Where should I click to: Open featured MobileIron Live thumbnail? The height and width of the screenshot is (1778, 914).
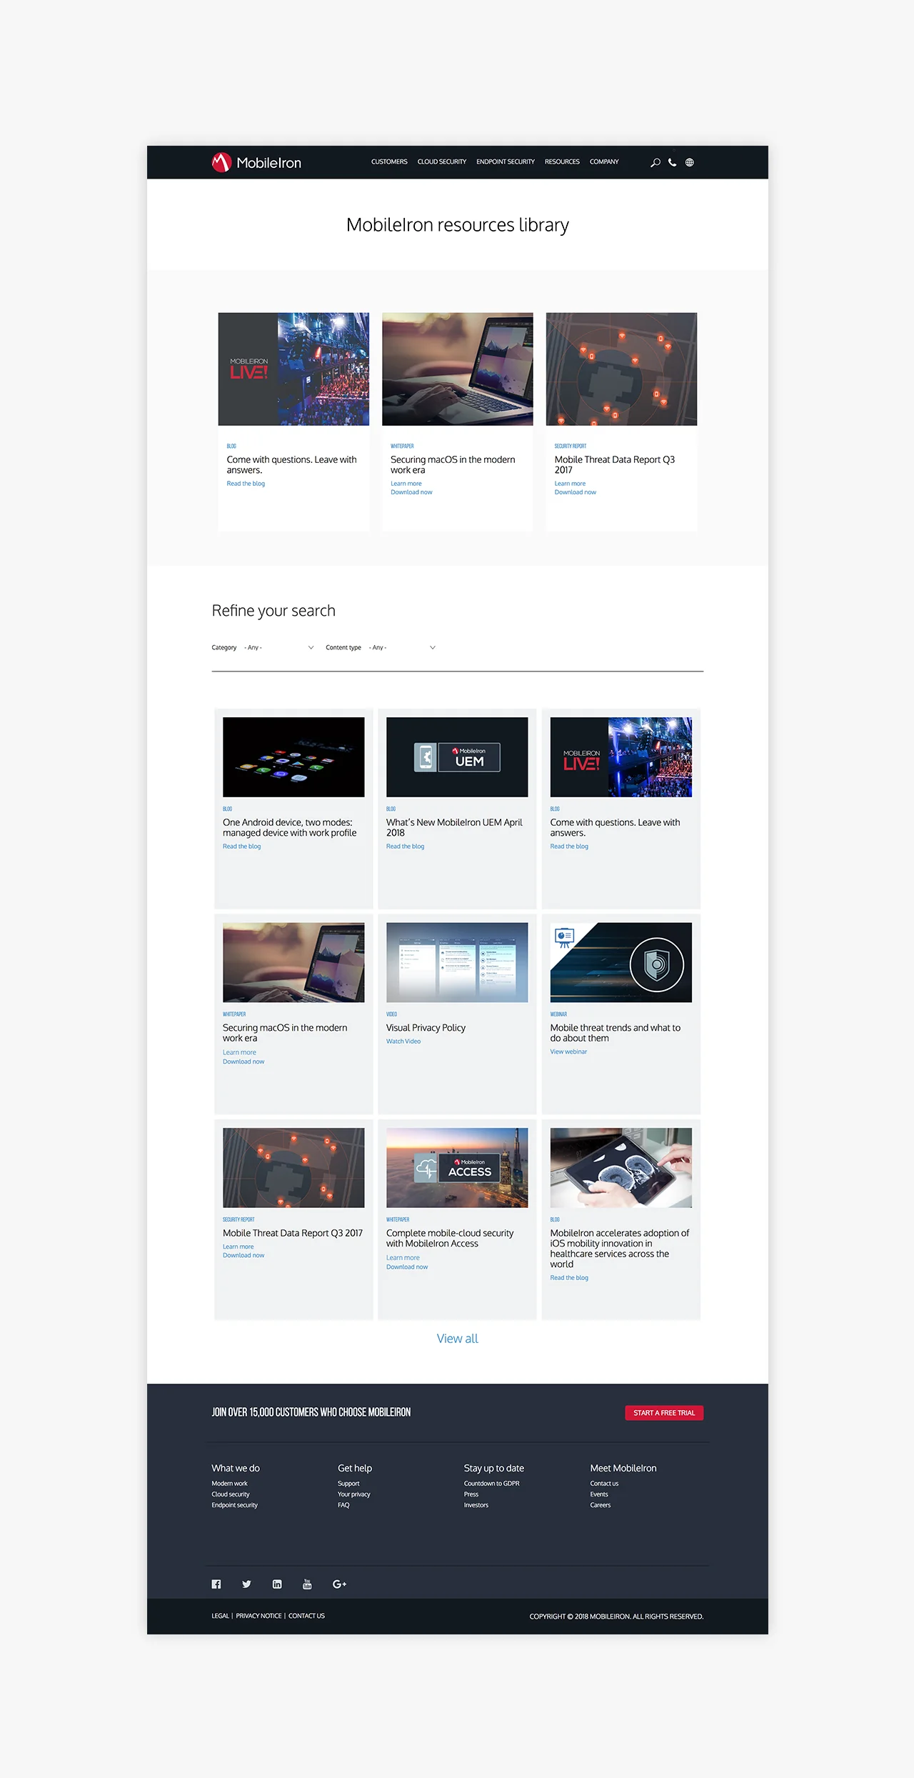pyautogui.click(x=293, y=369)
